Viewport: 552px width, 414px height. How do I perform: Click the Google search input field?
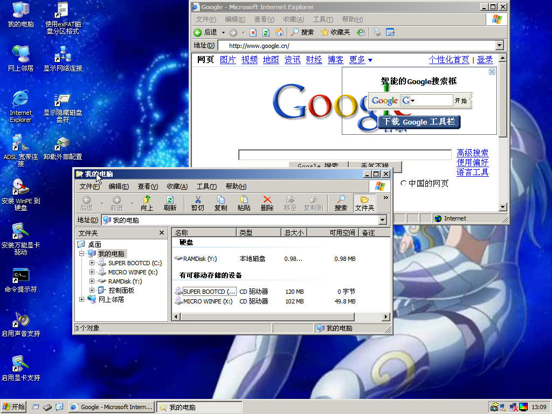click(344, 155)
